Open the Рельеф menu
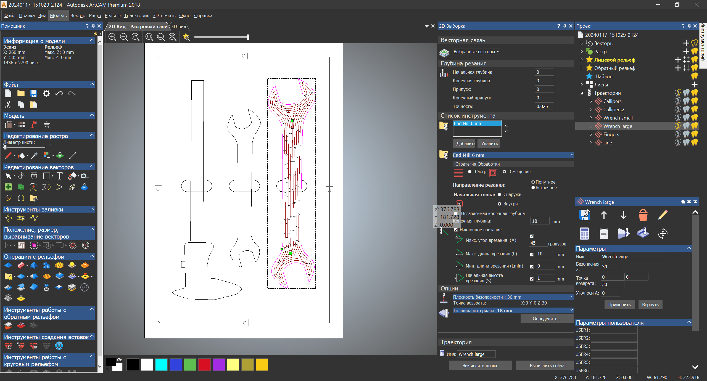This screenshot has height=381, width=707. (112, 15)
